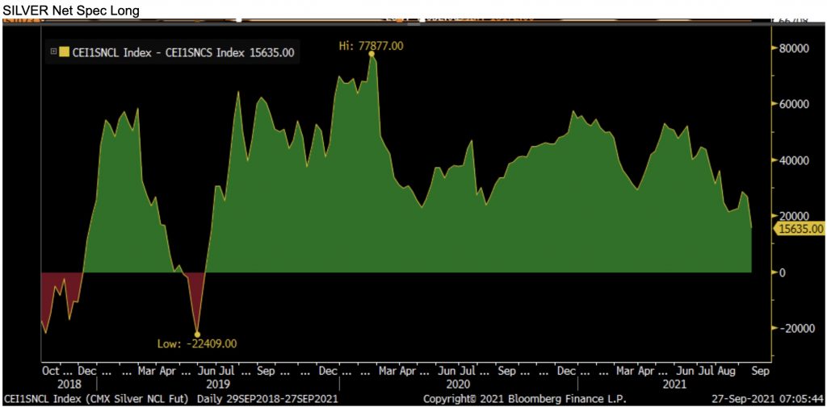Click the 15635.00 last-value price tag
827x407 pixels.
point(800,229)
